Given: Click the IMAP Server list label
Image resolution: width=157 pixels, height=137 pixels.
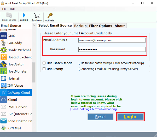Looking at the screenshot, I should point(17,107).
